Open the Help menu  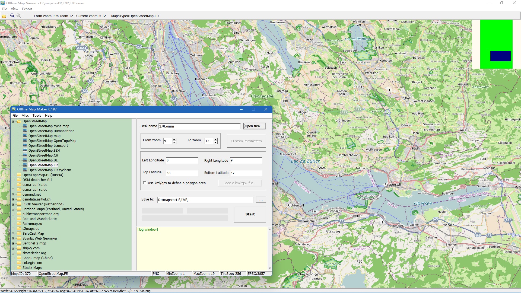coord(49,116)
